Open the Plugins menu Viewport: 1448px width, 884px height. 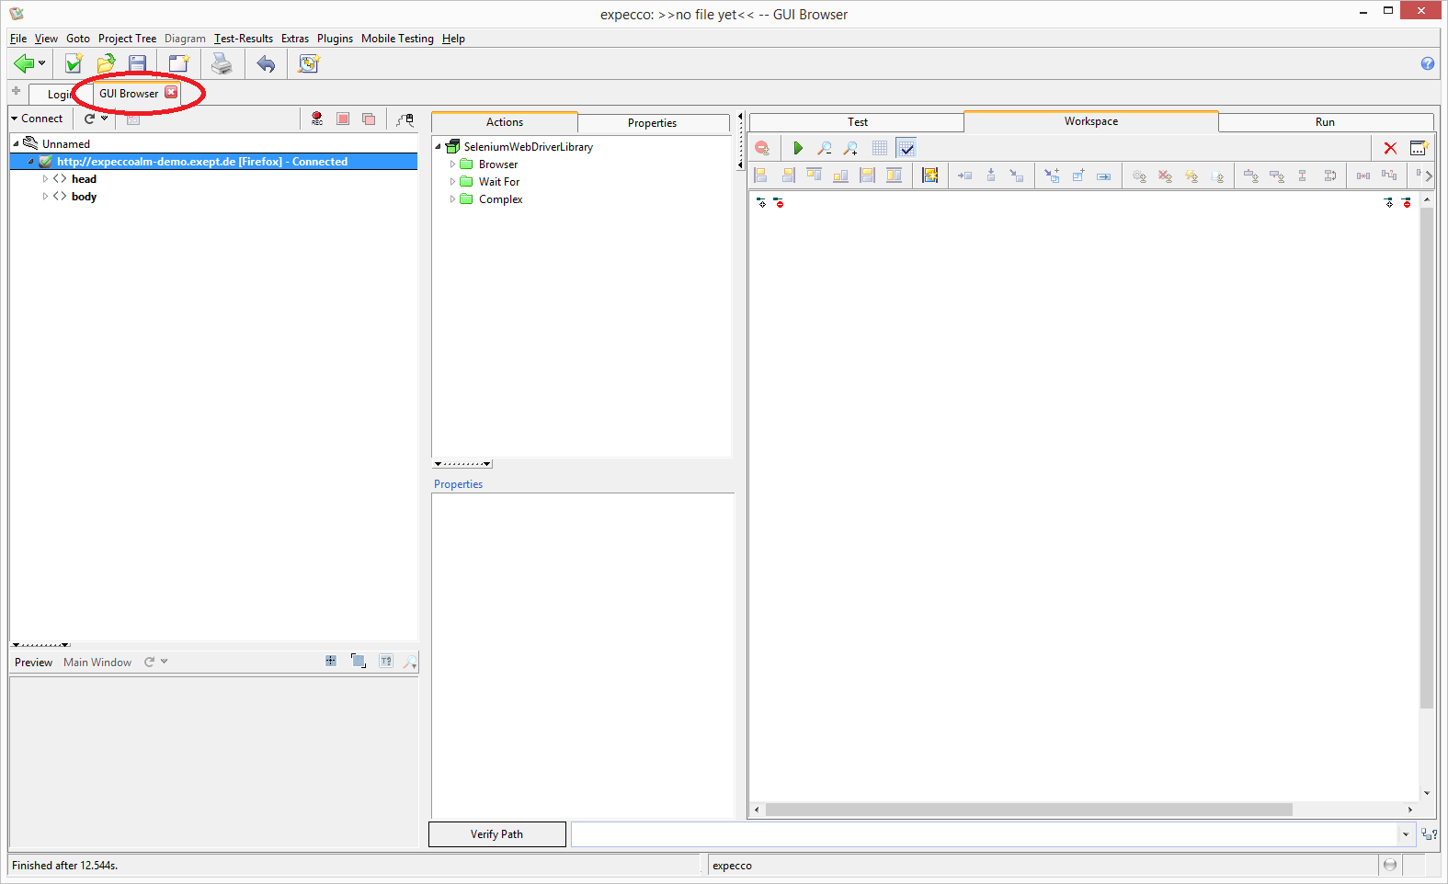coord(335,39)
